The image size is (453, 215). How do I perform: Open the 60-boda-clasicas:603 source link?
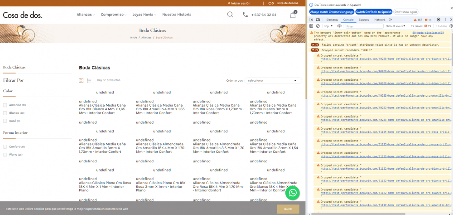(428, 33)
